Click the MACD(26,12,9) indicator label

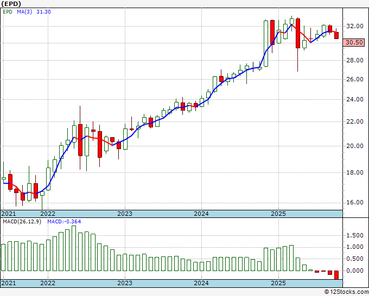click(x=22, y=222)
